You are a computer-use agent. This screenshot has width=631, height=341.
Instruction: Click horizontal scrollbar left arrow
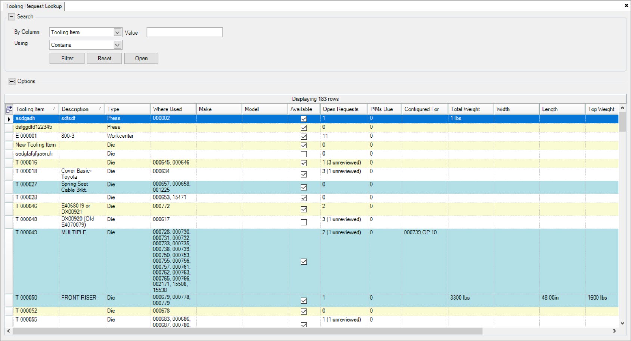click(9, 331)
